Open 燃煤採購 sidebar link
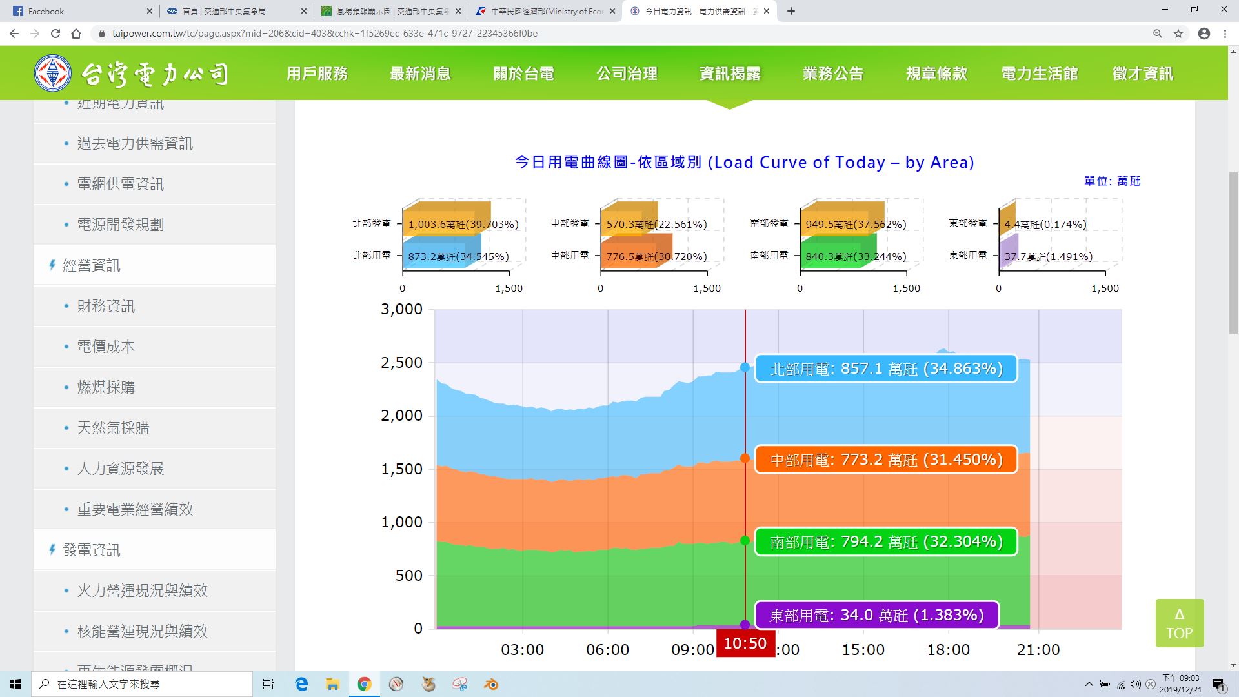 point(154,387)
